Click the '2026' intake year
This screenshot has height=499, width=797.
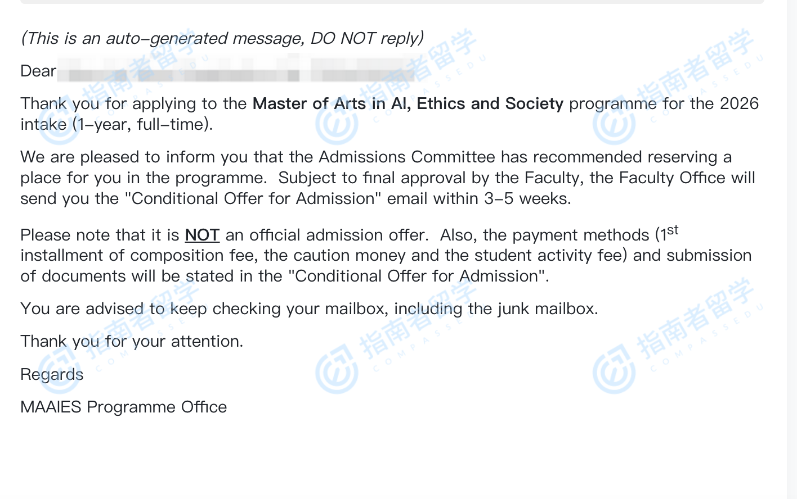[739, 104]
